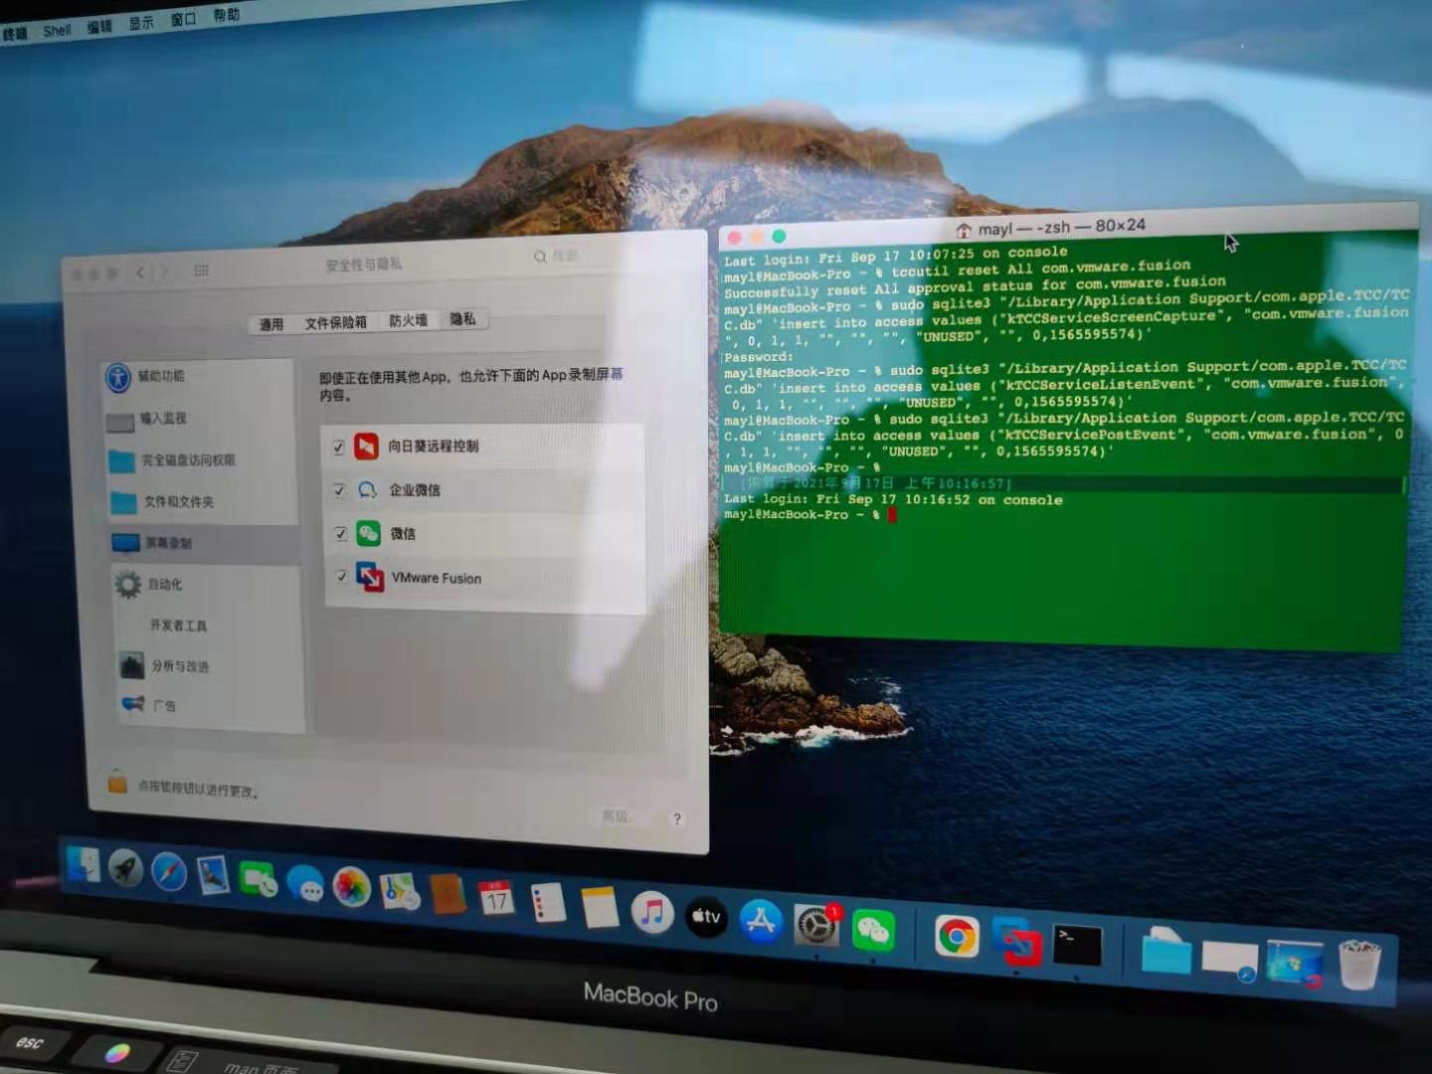Click the Terminal prompt cursor line
Screen dimensions: 1432x1074
810,514
